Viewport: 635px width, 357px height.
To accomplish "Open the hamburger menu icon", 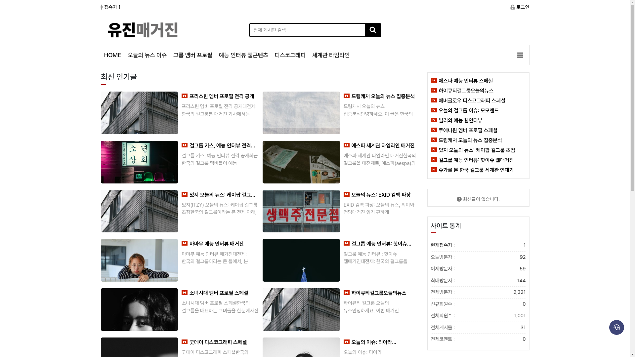I will click(x=520, y=55).
